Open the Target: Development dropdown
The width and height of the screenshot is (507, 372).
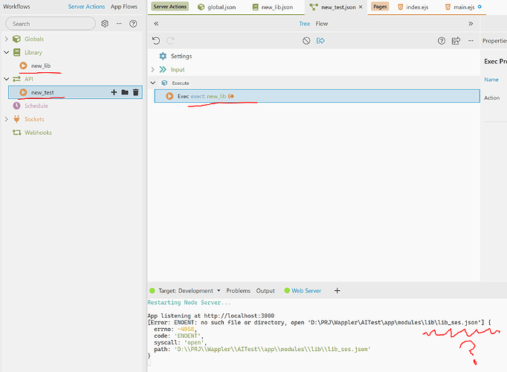point(189,290)
